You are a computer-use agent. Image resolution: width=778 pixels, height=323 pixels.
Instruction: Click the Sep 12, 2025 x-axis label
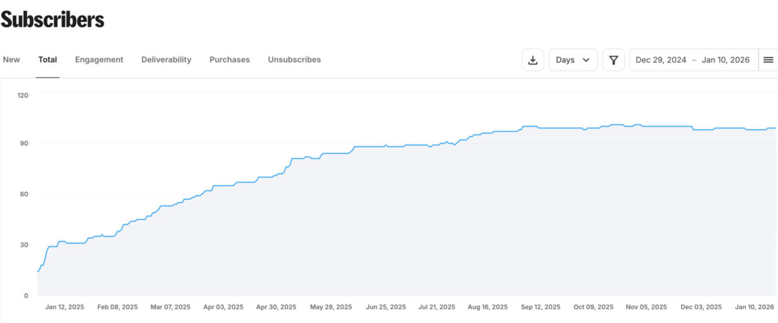(x=541, y=307)
